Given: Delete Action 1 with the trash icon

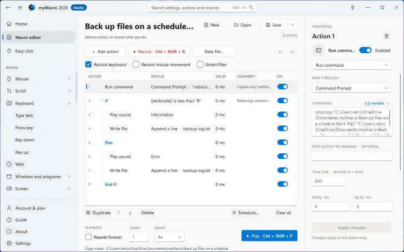Looking at the screenshot, I should pos(386,36).
